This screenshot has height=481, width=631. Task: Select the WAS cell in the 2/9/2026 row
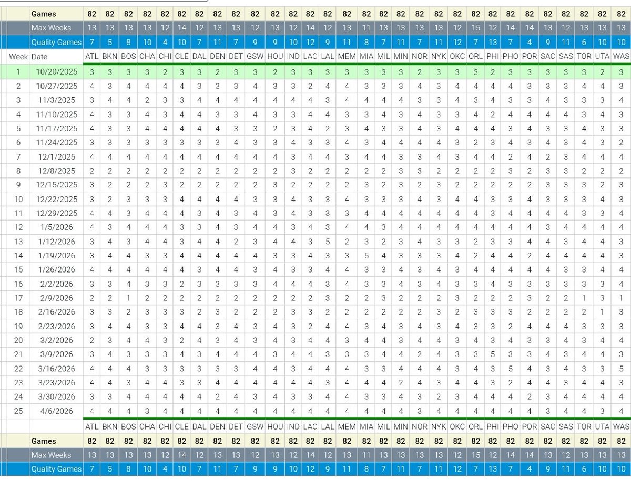coord(621,298)
